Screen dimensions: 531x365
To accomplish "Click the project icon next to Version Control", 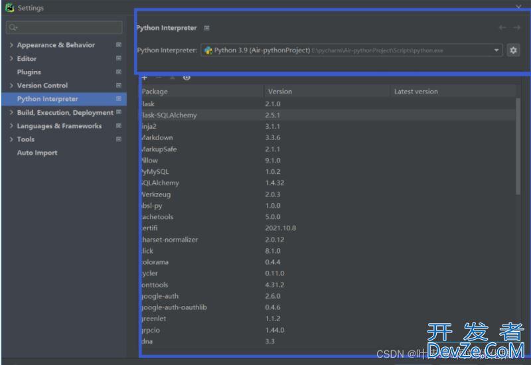I will (119, 86).
